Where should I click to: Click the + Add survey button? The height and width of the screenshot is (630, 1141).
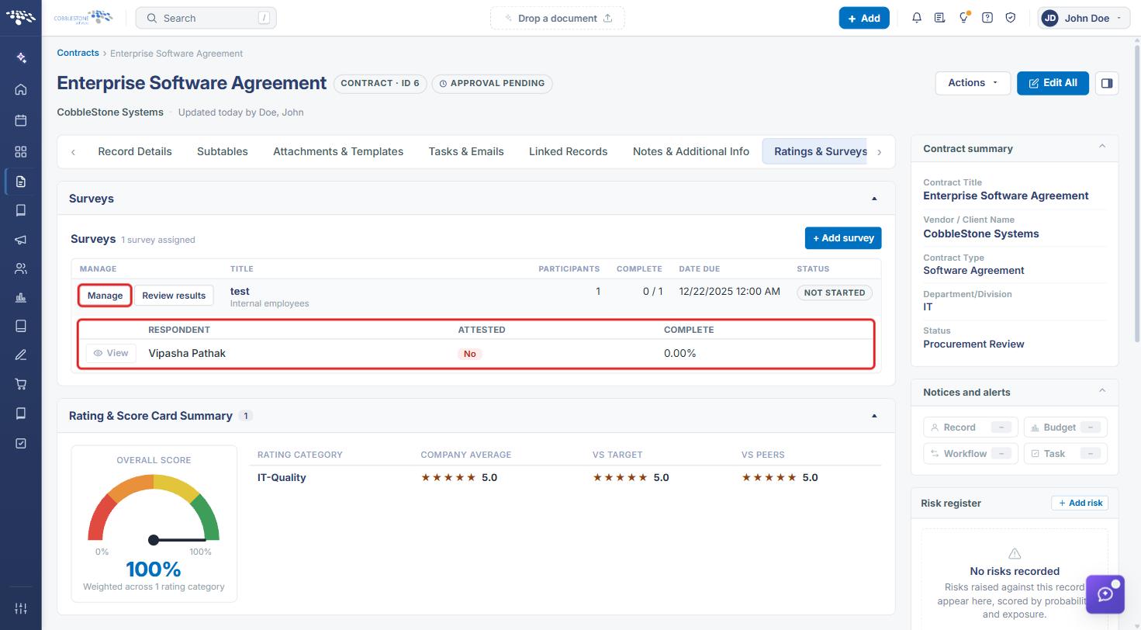tap(843, 238)
